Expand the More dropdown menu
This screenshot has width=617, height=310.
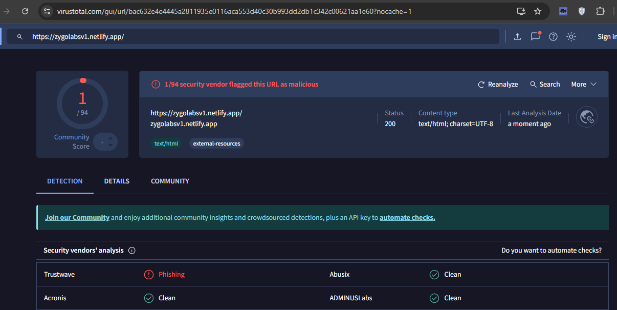584,85
